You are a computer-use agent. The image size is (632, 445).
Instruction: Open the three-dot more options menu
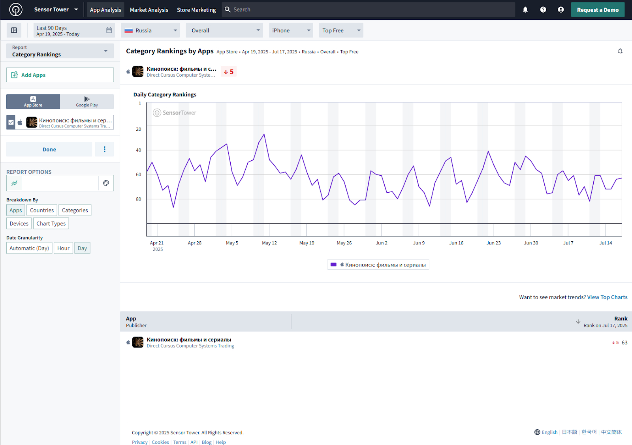[104, 149]
